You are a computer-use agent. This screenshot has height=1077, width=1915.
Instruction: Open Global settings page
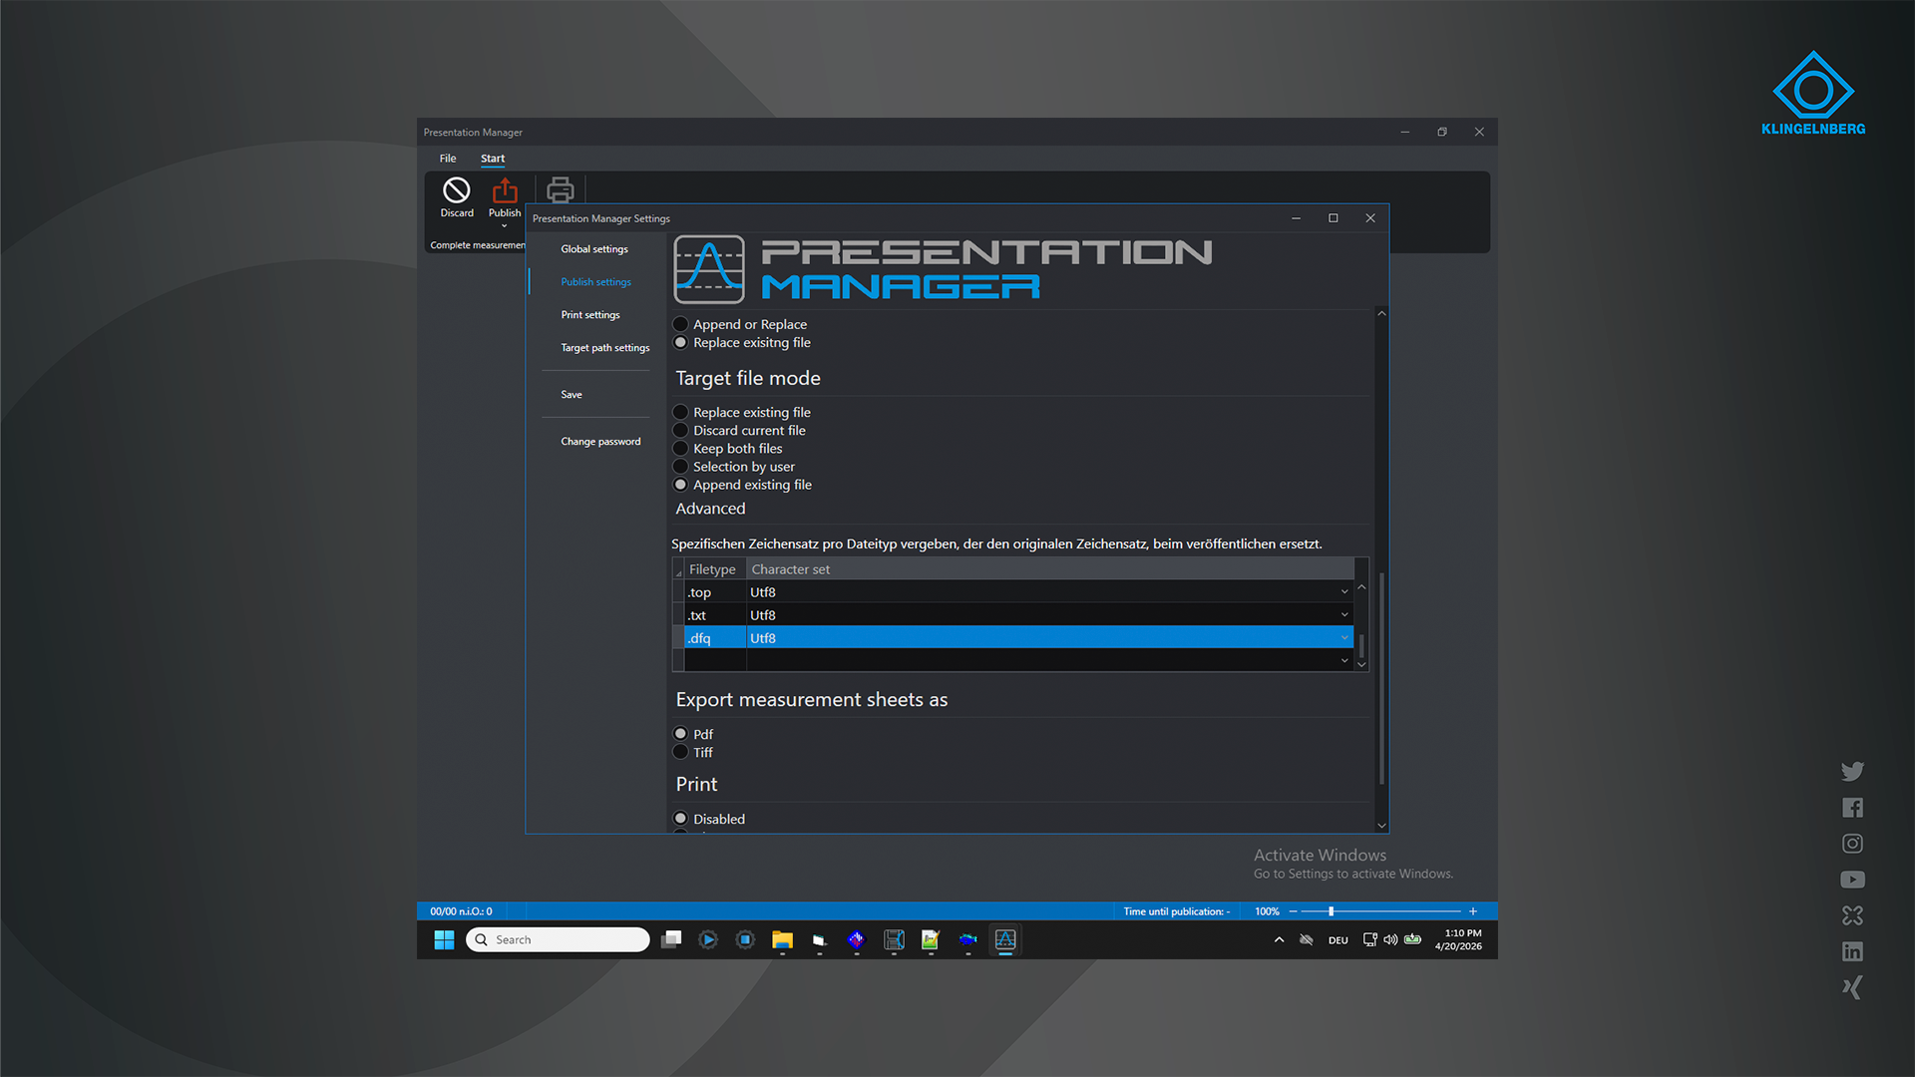pos(594,249)
